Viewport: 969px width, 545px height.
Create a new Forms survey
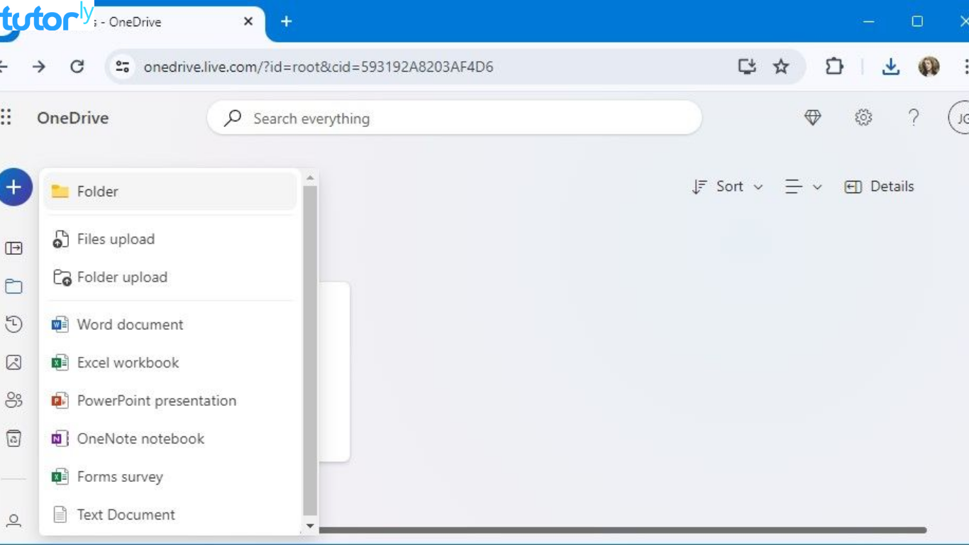click(x=170, y=477)
